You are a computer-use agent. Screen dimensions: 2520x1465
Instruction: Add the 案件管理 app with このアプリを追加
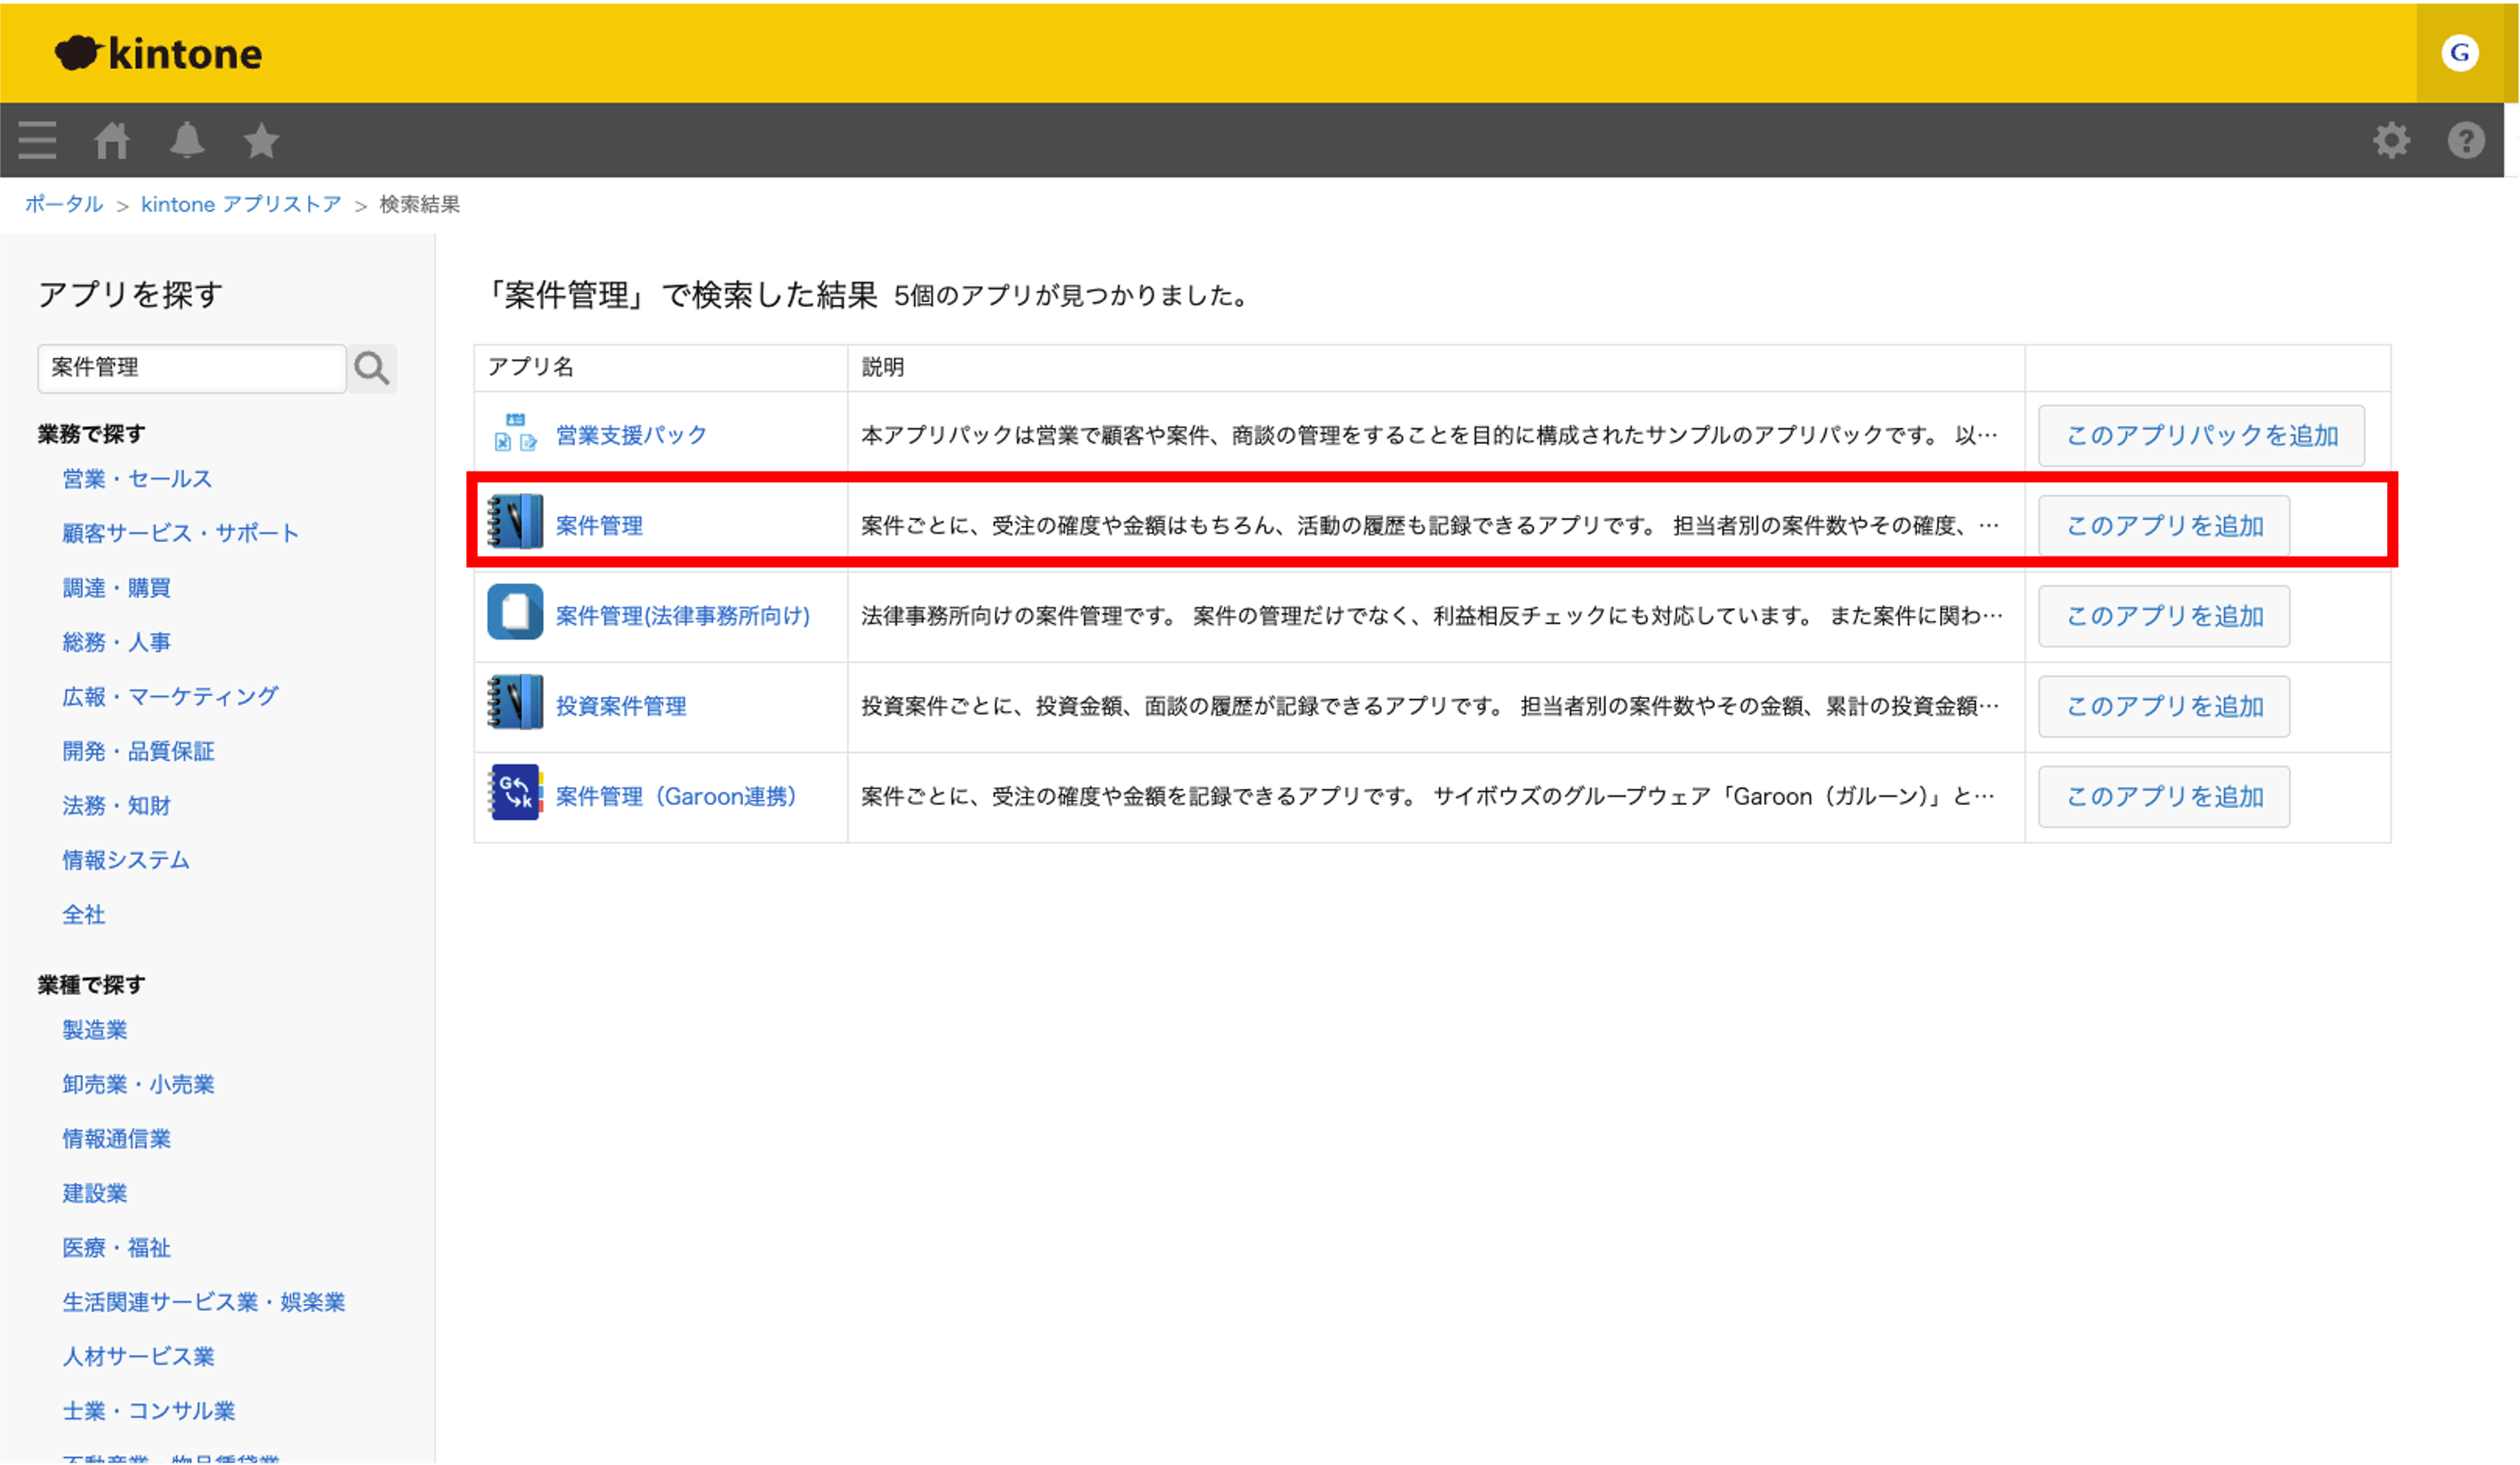[x=2164, y=526]
